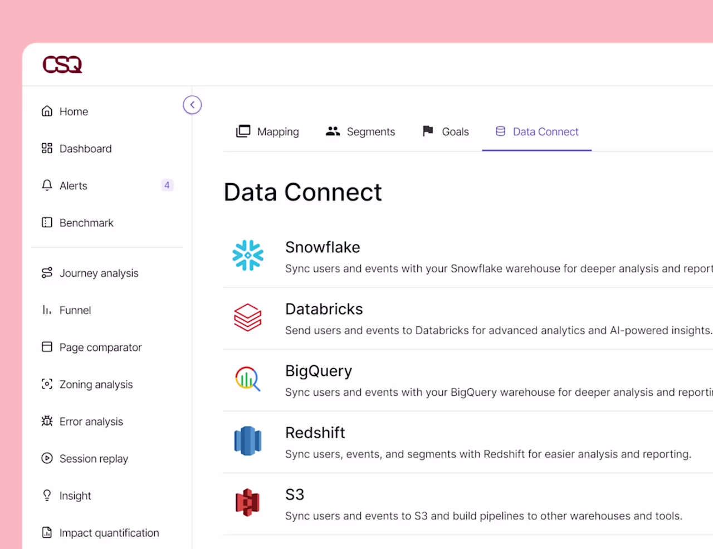This screenshot has height=549, width=713.
Task: Open Journey analysis
Action: pos(99,273)
